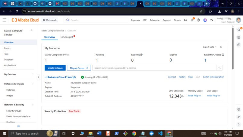Change language with the translate icon
The image size is (243, 137).
click(212, 20)
